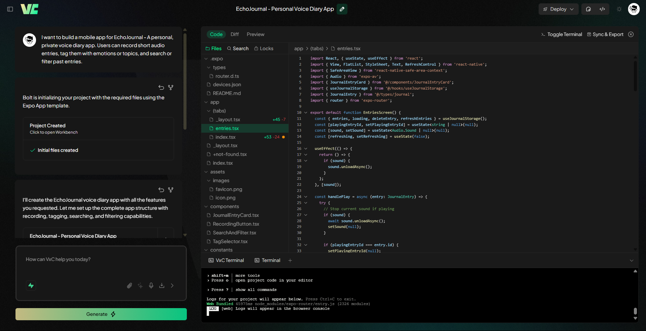Click the send arrow in prompt box

click(172, 286)
